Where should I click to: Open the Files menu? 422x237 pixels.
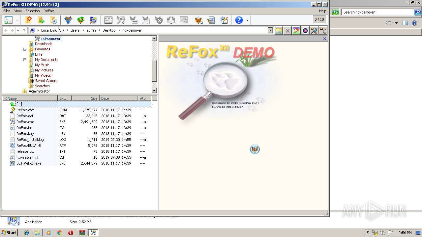point(7,11)
